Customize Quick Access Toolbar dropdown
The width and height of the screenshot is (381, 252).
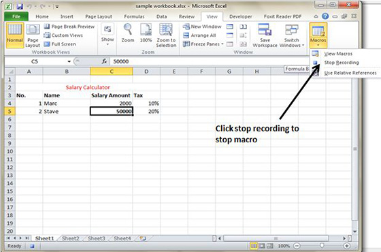click(57, 7)
